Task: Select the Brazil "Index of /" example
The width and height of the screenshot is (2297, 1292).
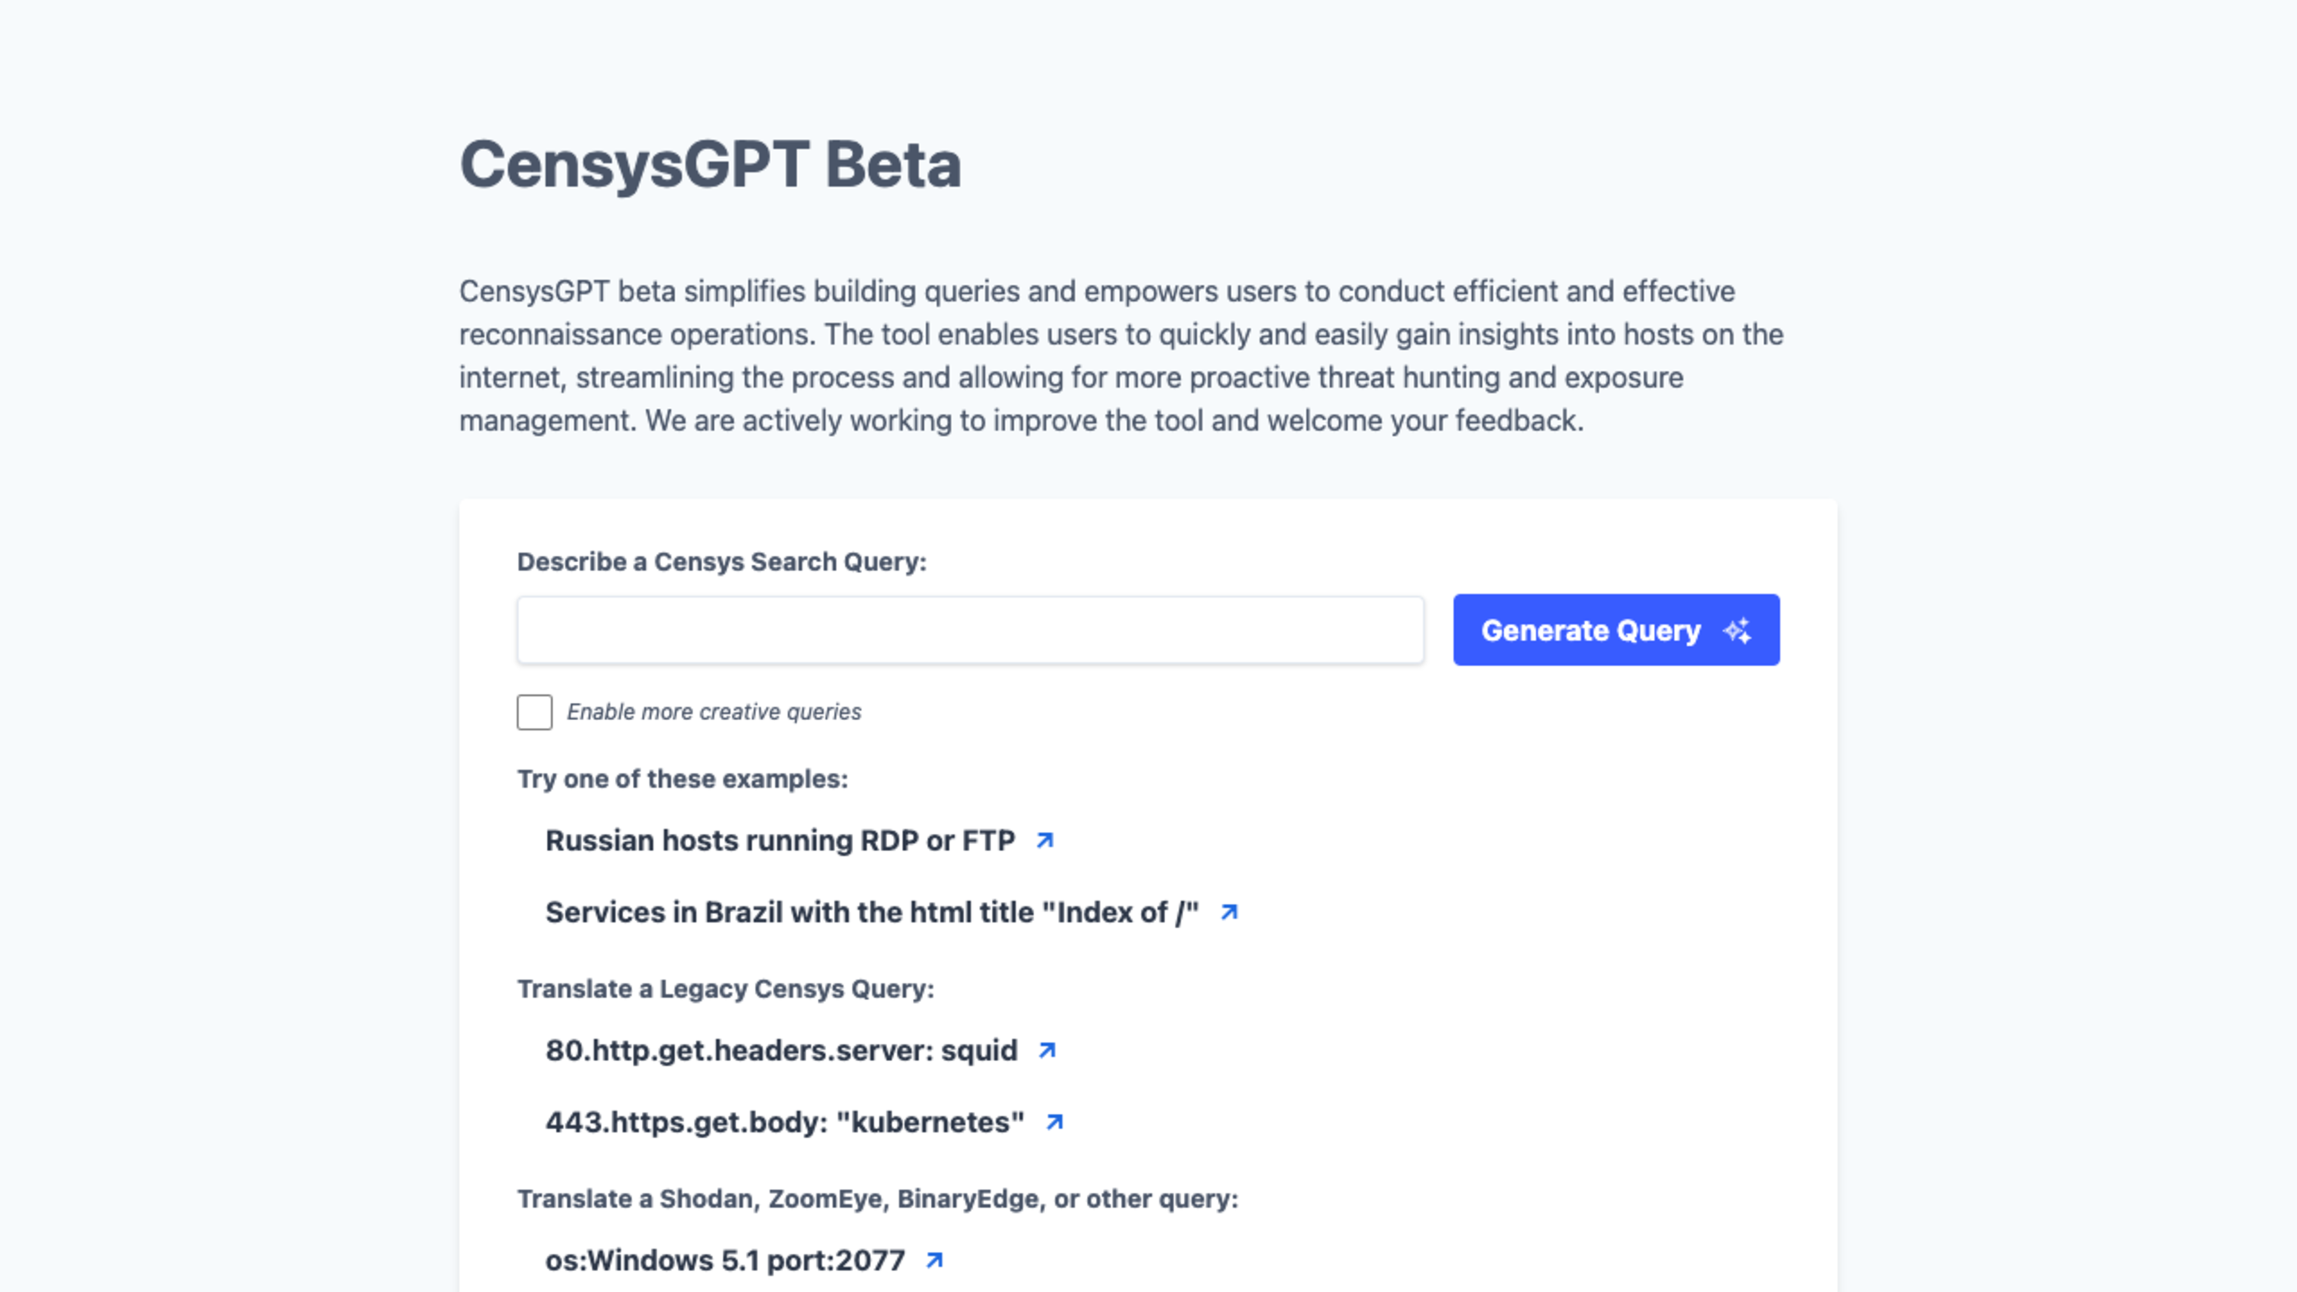Action: tap(871, 912)
